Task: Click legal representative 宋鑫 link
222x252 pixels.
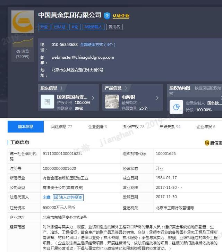Action: (x=46, y=197)
